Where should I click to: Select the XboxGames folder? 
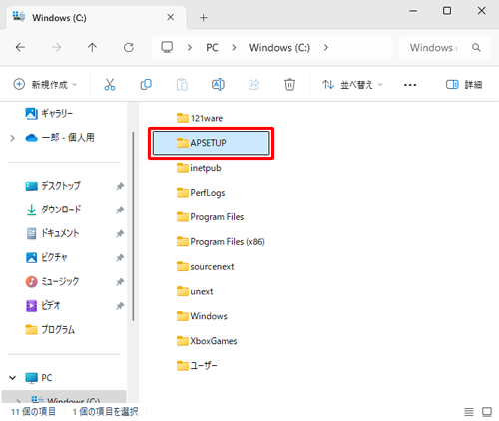[207, 341]
